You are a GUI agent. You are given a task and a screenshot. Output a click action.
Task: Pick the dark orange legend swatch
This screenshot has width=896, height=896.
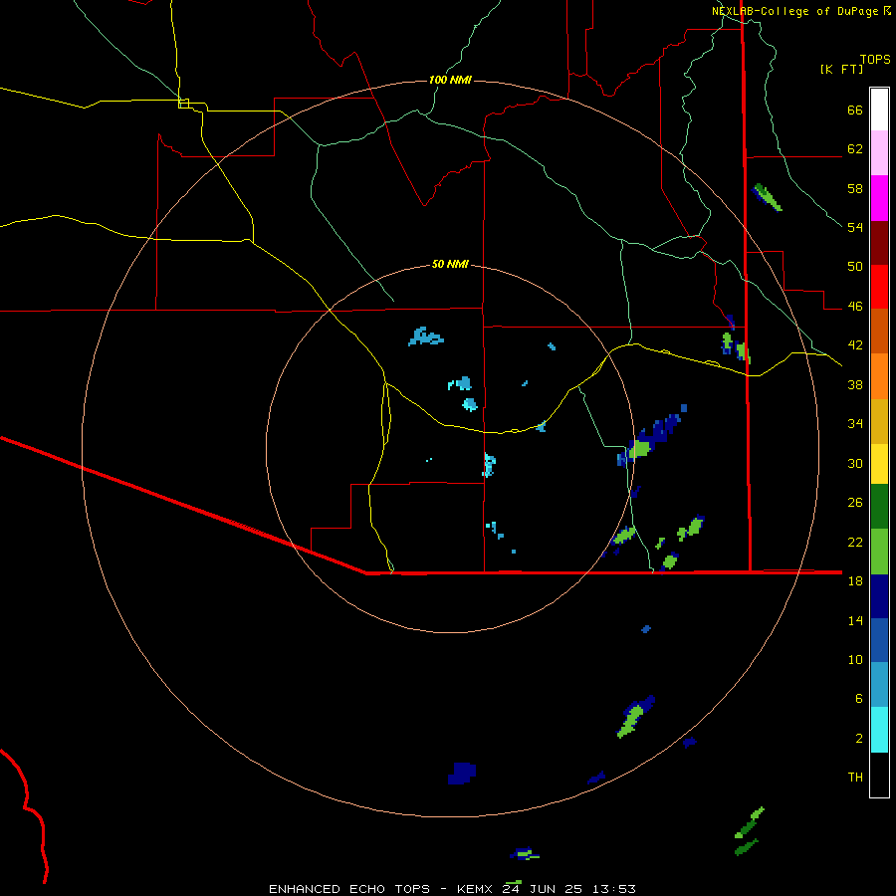(879, 331)
